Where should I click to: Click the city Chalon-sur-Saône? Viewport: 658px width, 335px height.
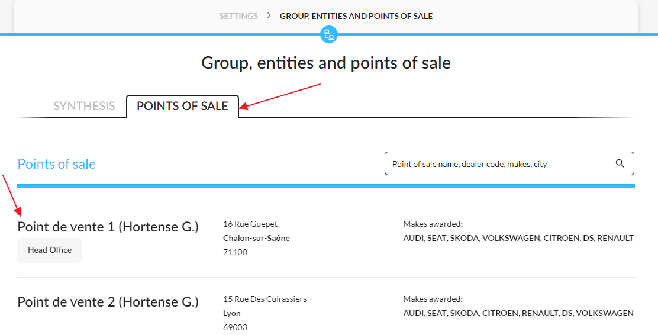256,238
